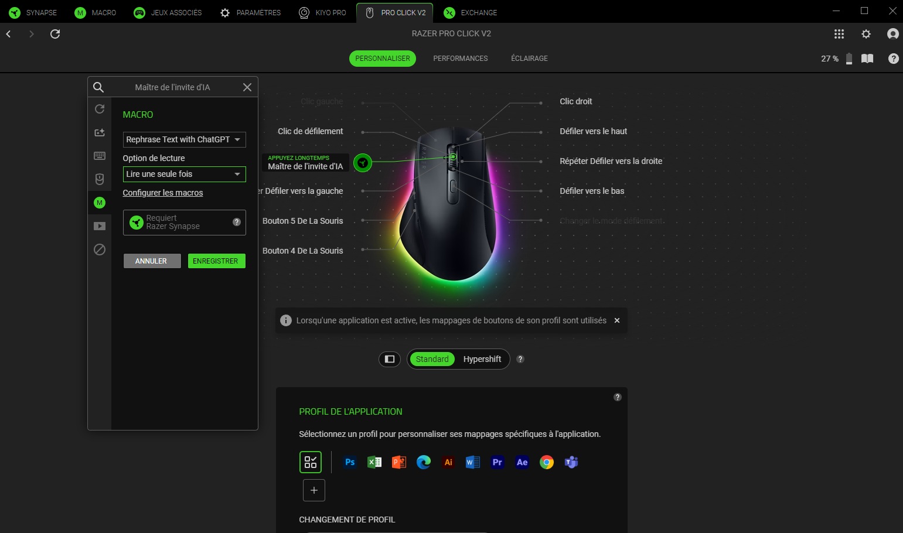903x533 pixels.
Task: Select the Défiler vers la gauche mapping
Action: click(x=301, y=191)
